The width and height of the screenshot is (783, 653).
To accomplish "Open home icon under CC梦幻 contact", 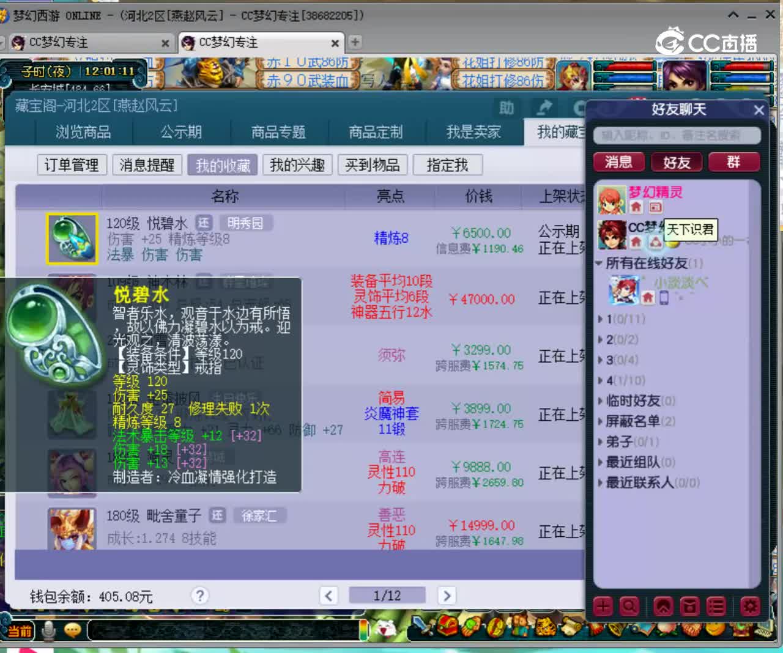I will [x=636, y=242].
